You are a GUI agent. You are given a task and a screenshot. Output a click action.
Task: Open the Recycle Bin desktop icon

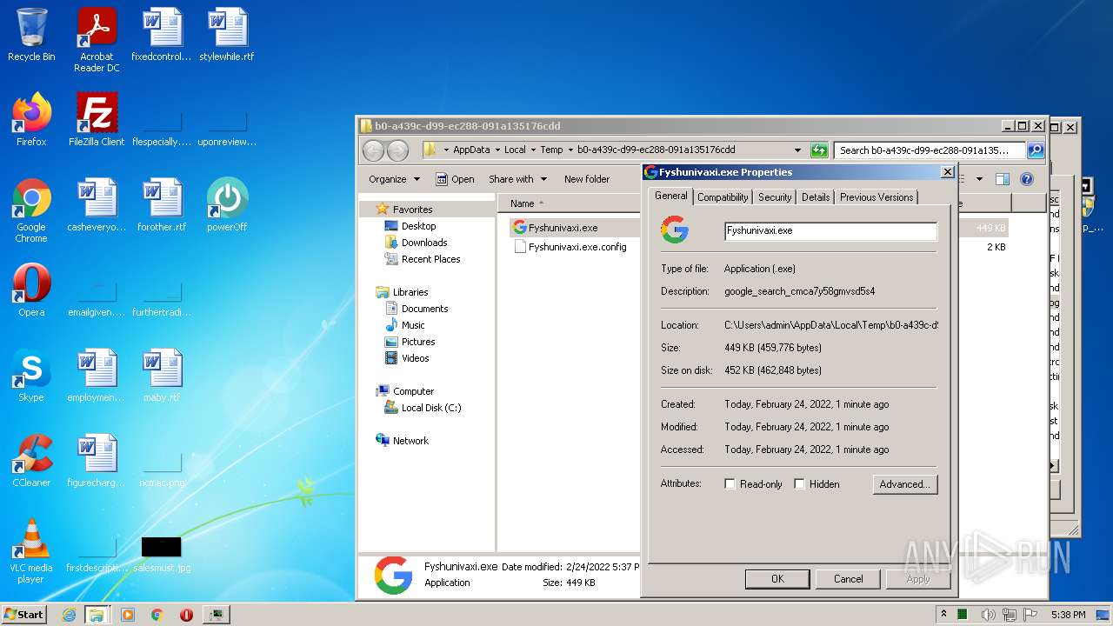click(31, 35)
